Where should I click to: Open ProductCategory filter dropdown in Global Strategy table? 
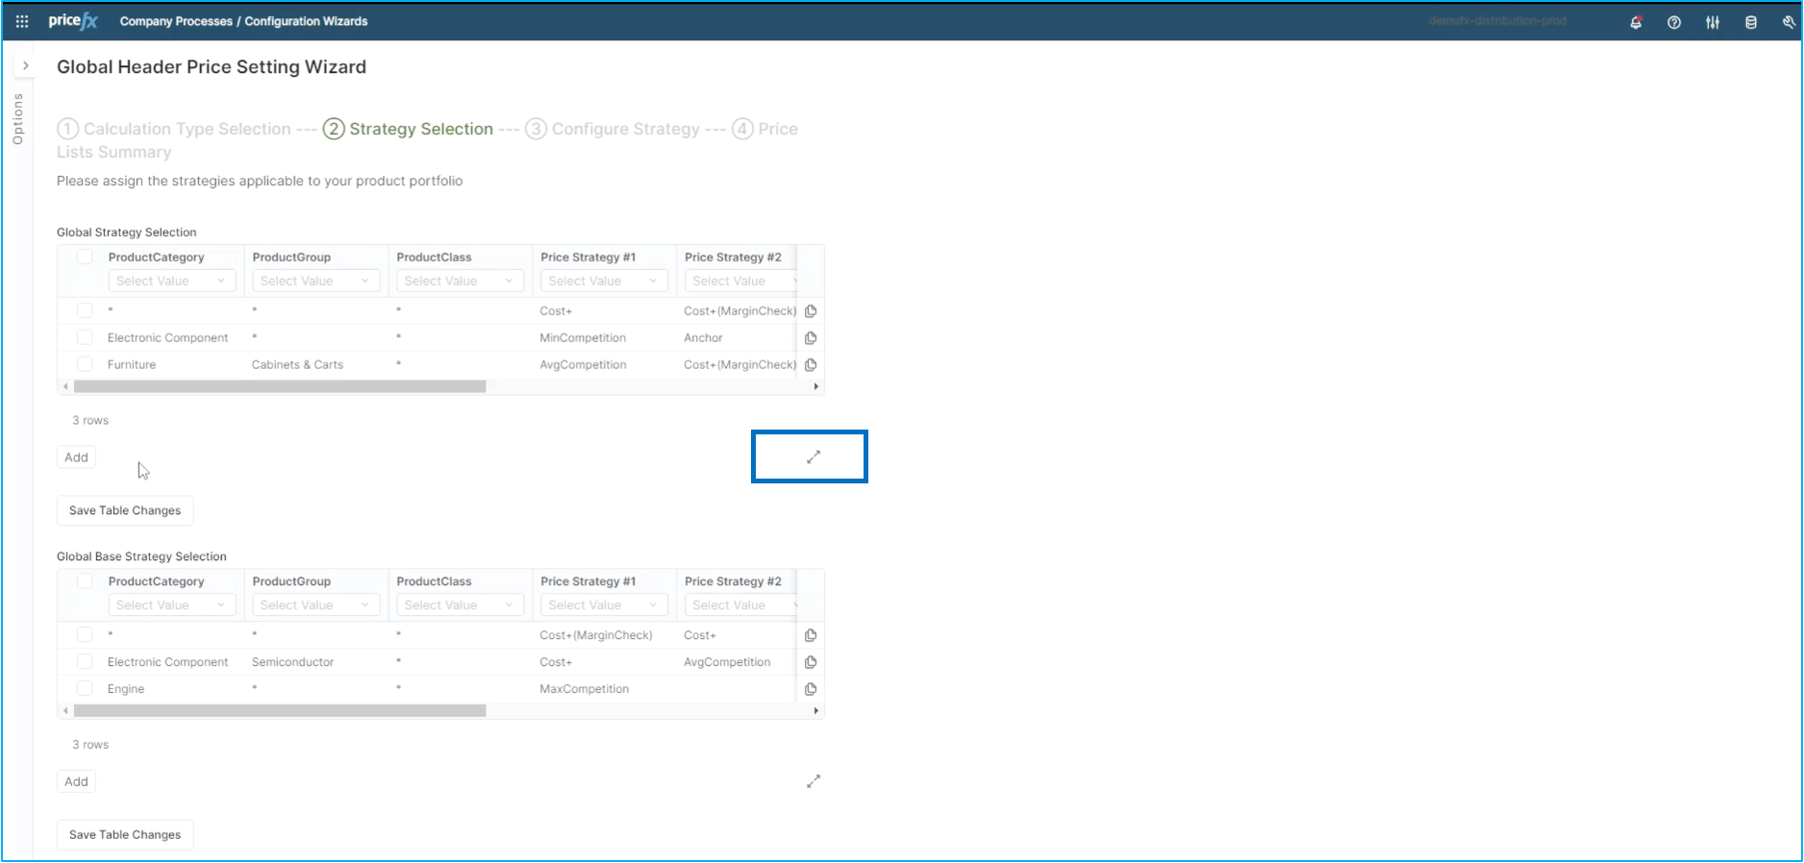tap(171, 281)
